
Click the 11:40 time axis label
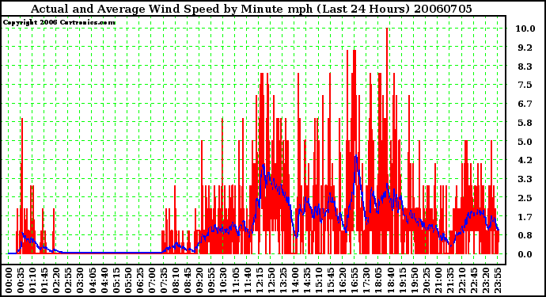(247, 280)
